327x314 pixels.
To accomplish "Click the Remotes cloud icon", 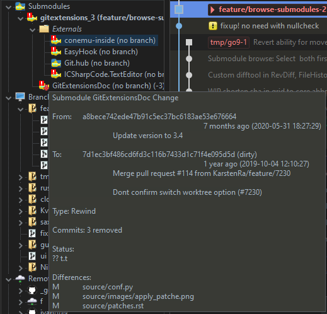I will coord(20,279).
